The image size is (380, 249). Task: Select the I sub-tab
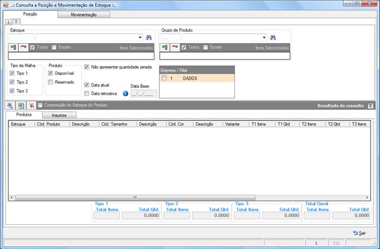[8, 22]
